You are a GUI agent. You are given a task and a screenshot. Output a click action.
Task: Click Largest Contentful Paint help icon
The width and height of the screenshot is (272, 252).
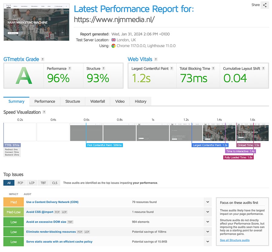point(172,69)
